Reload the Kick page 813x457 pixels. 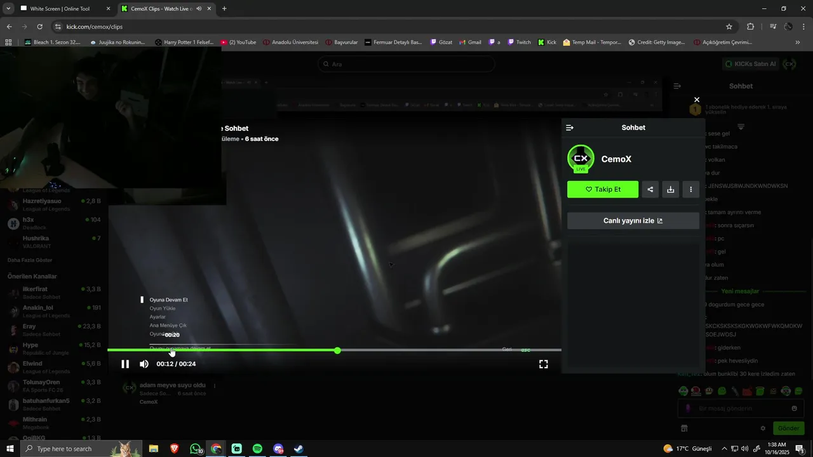39,27
